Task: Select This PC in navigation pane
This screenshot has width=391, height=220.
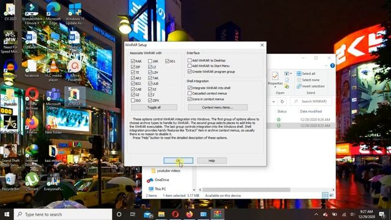Action: pyautogui.click(x=157, y=189)
